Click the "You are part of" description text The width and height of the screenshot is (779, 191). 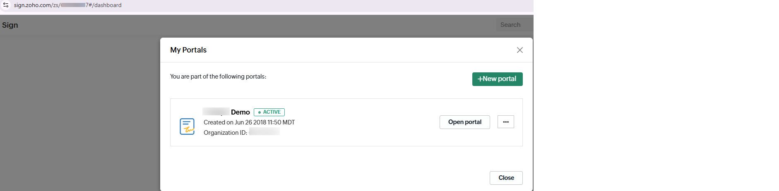(218, 76)
